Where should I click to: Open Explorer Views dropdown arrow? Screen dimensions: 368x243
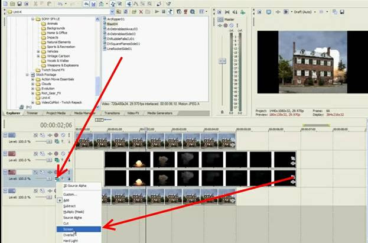[x=207, y=12]
